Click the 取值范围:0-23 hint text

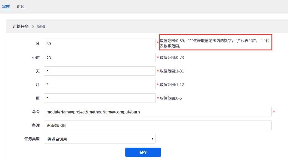coord(172,57)
